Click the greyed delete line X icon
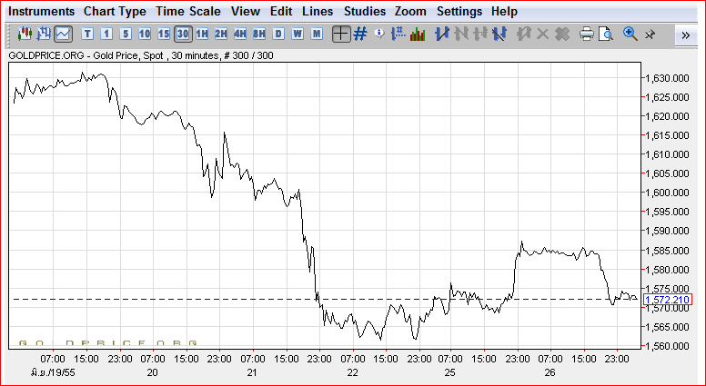This screenshot has height=386, width=706. tap(542, 34)
